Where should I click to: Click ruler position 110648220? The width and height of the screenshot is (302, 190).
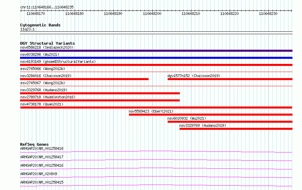pyautogui.click(x=229, y=14)
